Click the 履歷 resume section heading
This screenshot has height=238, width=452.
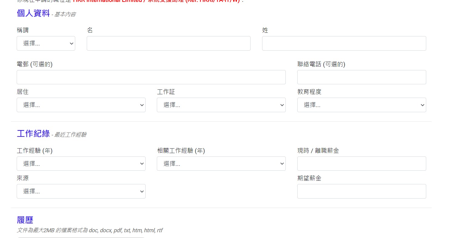[x=25, y=220]
